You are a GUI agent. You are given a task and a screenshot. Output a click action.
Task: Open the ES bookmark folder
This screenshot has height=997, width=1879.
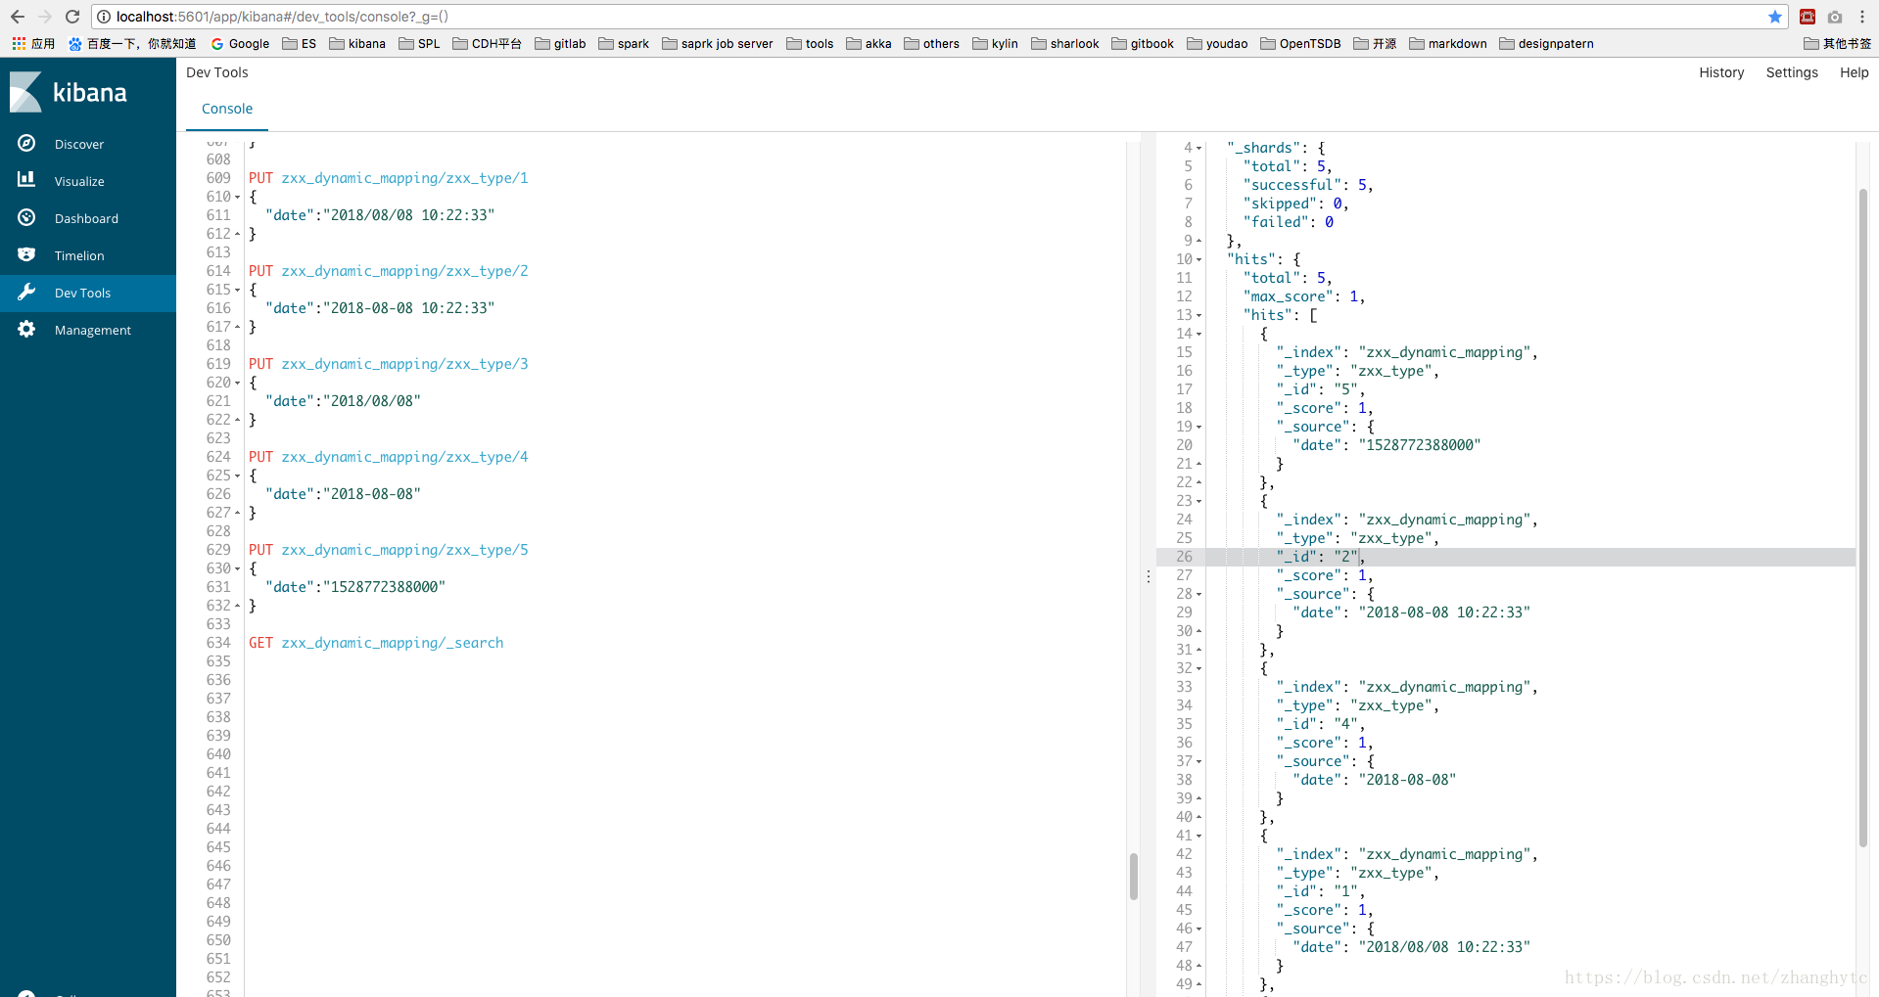click(300, 43)
